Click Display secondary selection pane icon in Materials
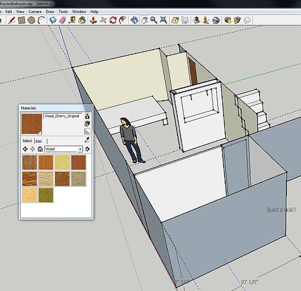Screen dimensions: 301x291 click(x=87, y=116)
